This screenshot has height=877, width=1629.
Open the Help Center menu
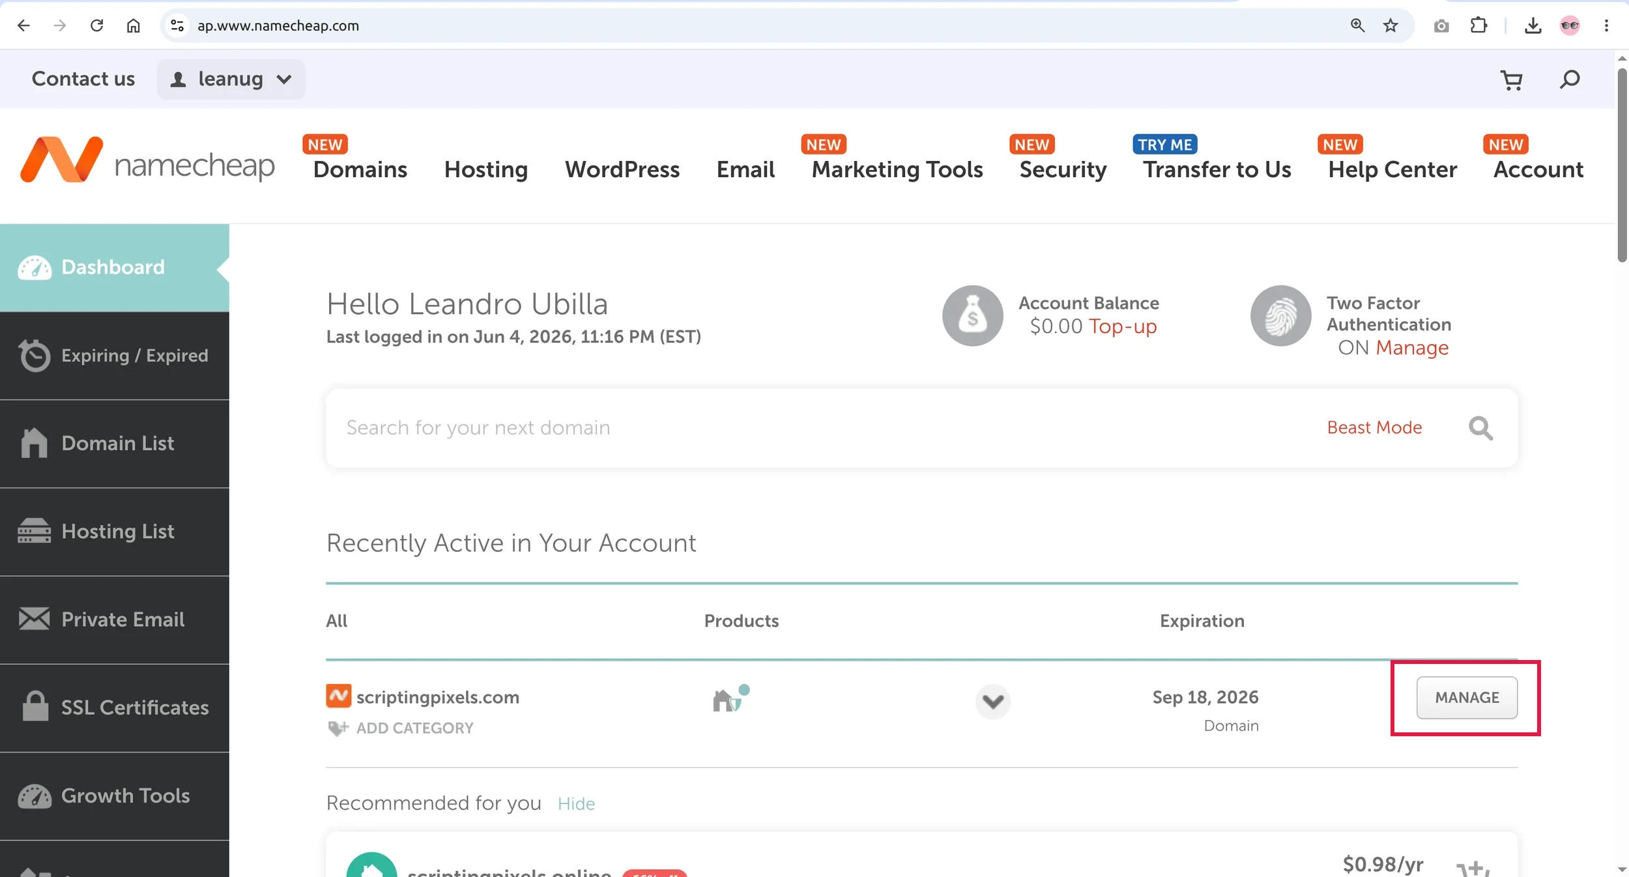coord(1392,169)
